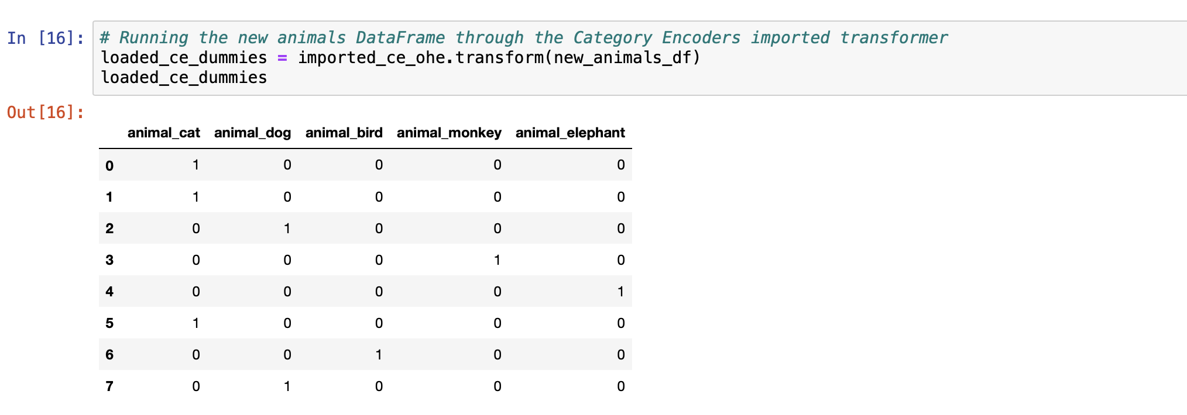Click row index 7 in the table
The width and height of the screenshot is (1187, 415).
(x=109, y=386)
